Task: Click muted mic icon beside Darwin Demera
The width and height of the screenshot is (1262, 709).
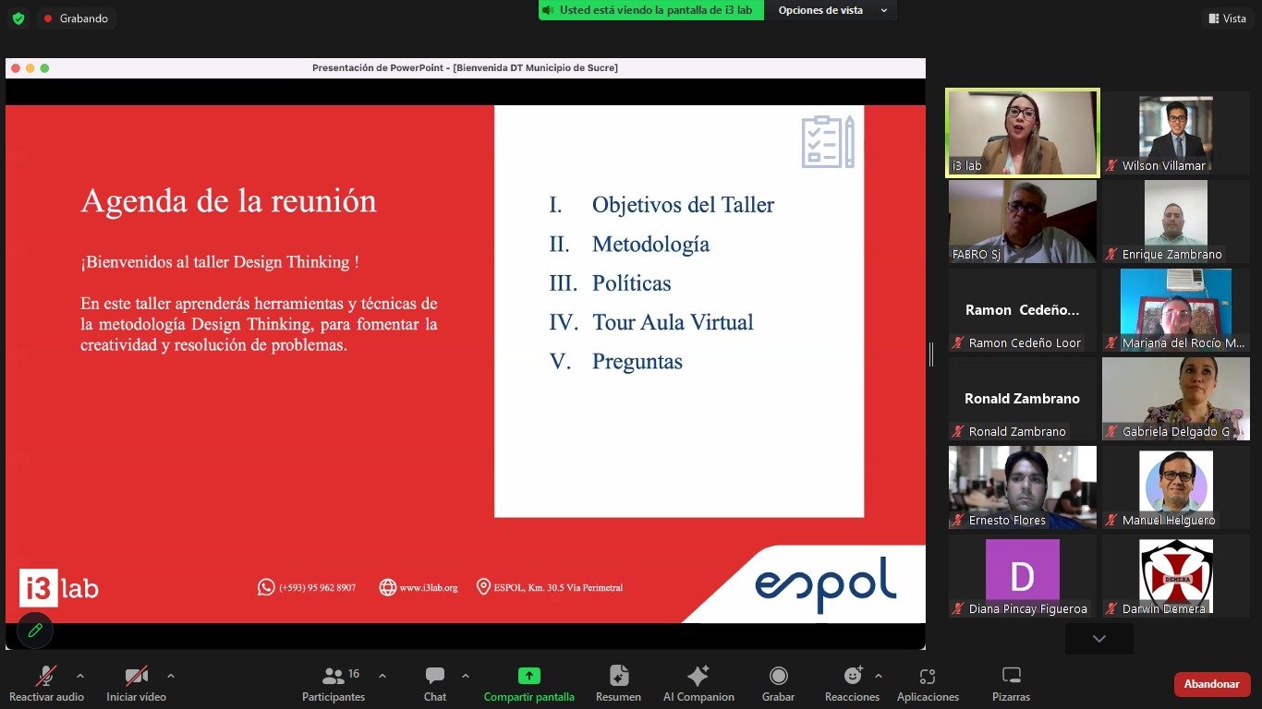Action: coord(1113,609)
